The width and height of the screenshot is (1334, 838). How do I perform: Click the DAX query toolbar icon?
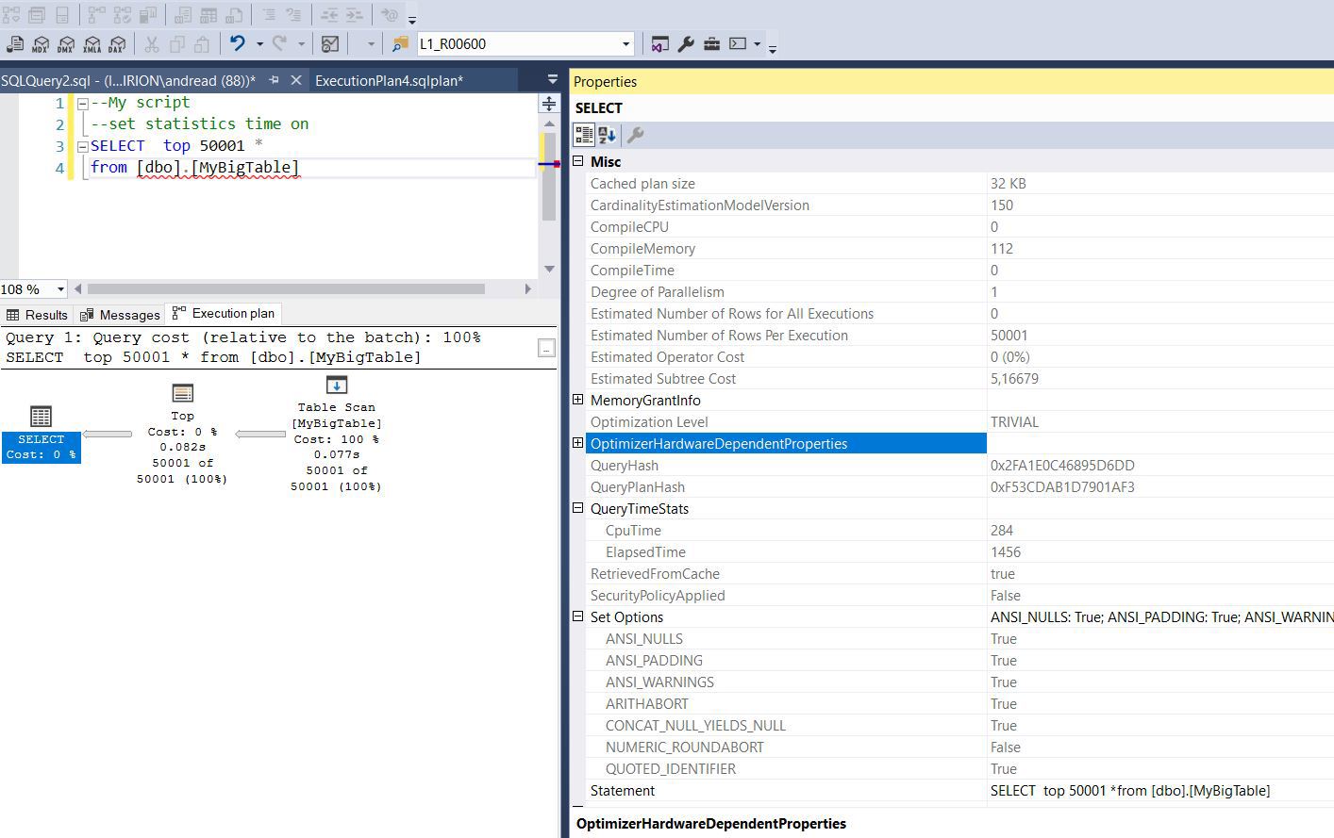[117, 44]
